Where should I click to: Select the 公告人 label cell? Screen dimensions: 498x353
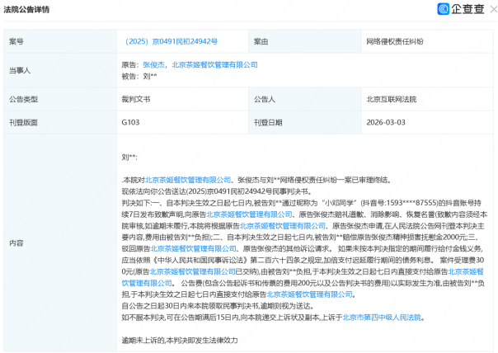click(x=305, y=99)
